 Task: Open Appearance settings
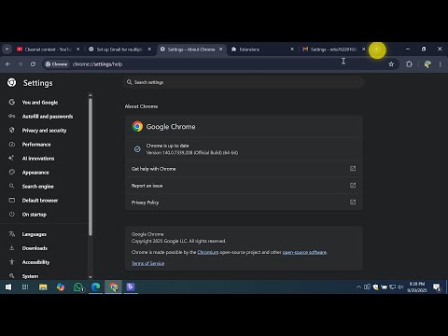click(x=35, y=173)
